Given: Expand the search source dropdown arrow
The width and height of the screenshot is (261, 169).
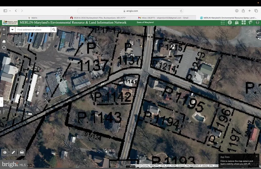Looking at the screenshot, I should tap(12, 29).
